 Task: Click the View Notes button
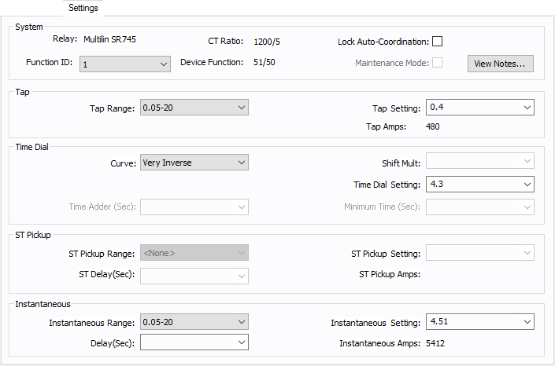click(x=501, y=64)
